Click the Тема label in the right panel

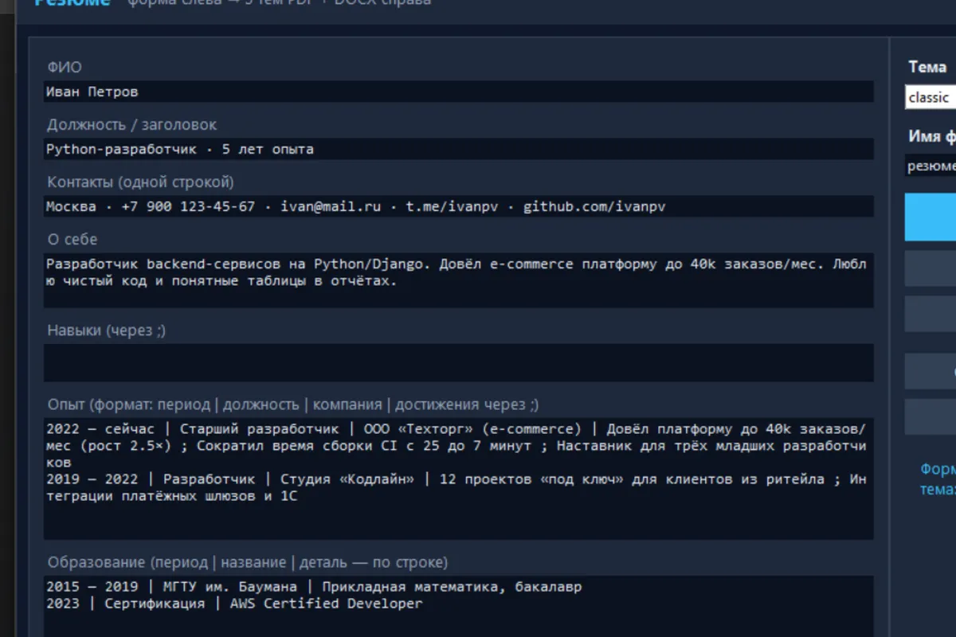(x=927, y=67)
